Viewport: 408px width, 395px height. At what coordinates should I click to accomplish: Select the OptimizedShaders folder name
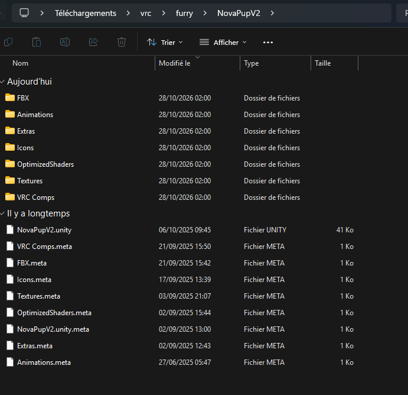coord(45,164)
